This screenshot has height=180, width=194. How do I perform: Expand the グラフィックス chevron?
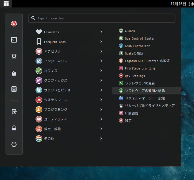click(101, 80)
